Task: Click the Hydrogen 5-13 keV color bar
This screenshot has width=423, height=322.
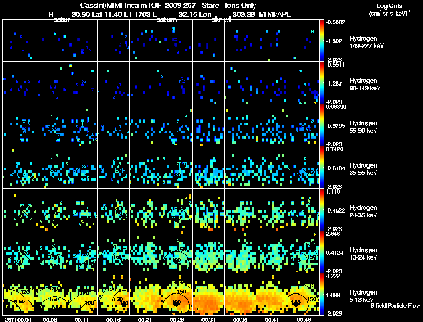Action: pos(321,294)
